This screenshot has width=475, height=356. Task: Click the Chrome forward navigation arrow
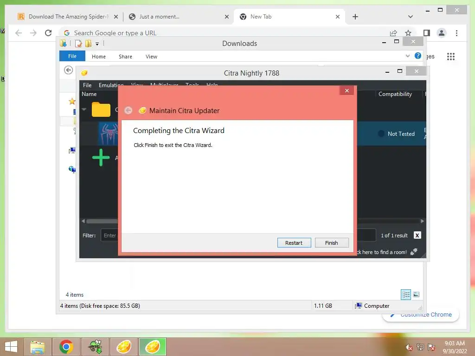pyautogui.click(x=33, y=33)
